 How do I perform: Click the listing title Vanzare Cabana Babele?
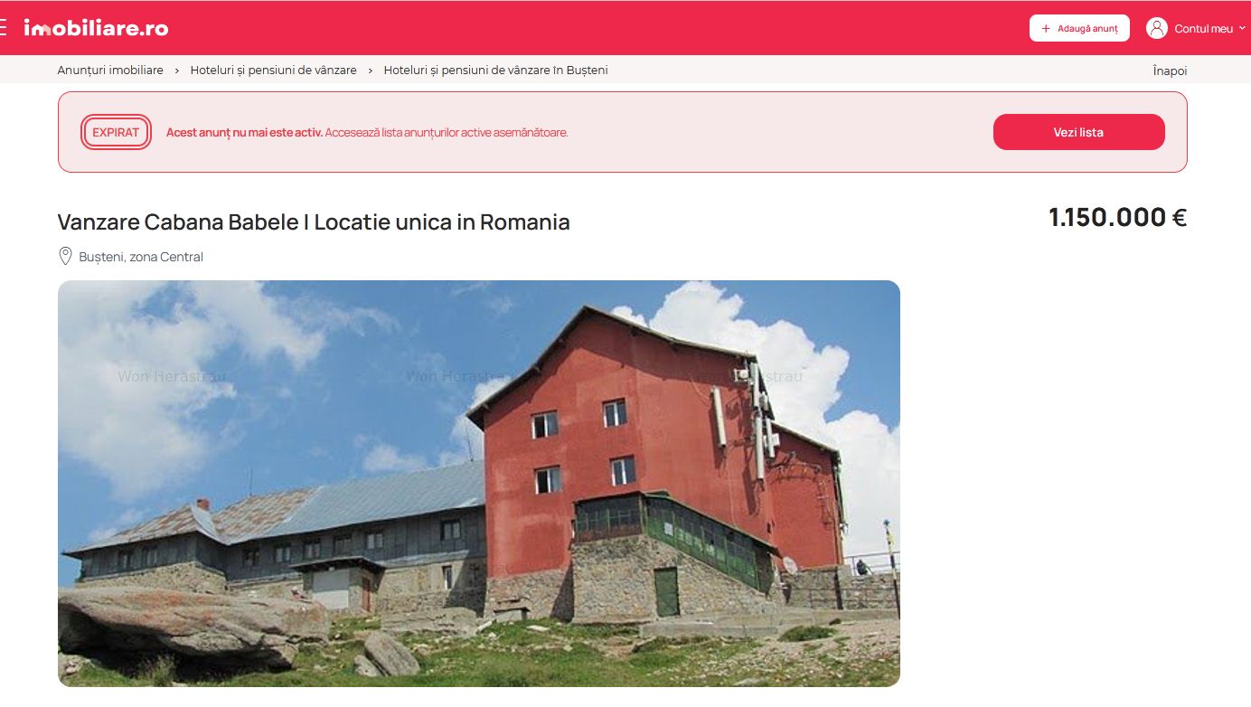[314, 222]
